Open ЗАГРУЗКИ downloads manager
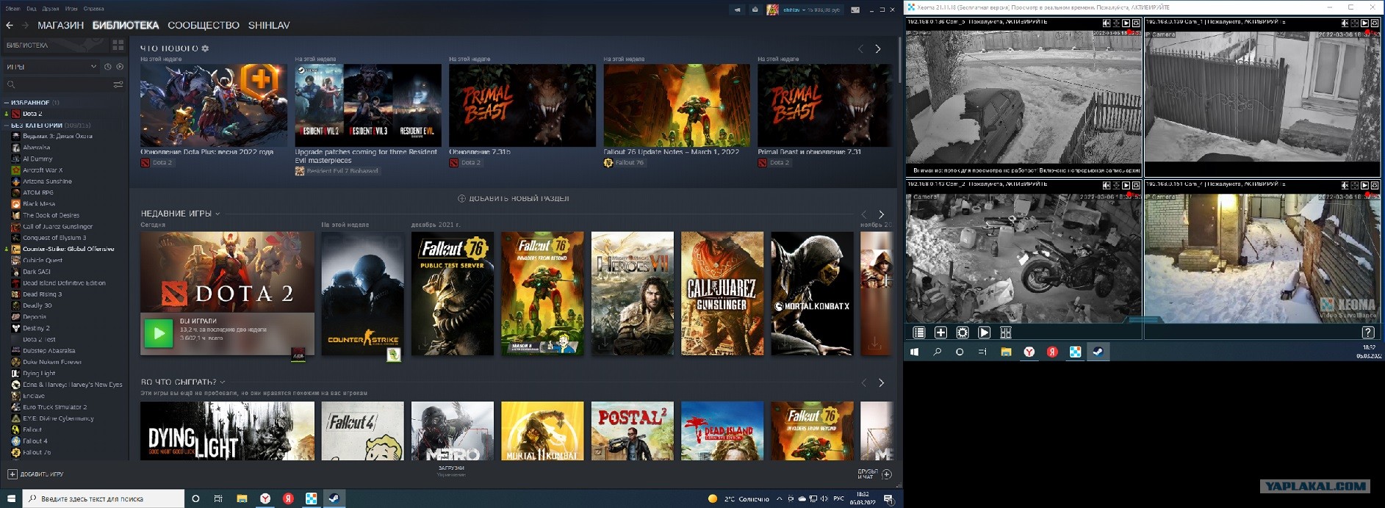 click(451, 468)
